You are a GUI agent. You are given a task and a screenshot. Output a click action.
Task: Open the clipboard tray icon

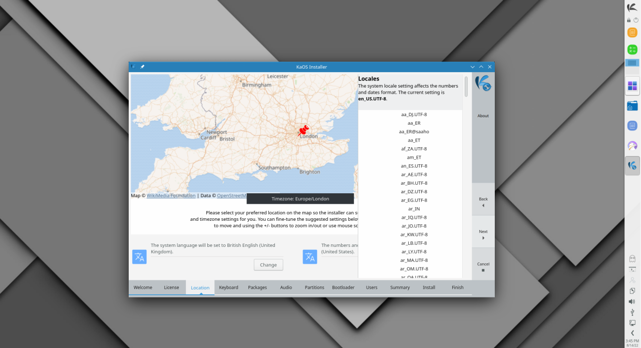(x=632, y=291)
